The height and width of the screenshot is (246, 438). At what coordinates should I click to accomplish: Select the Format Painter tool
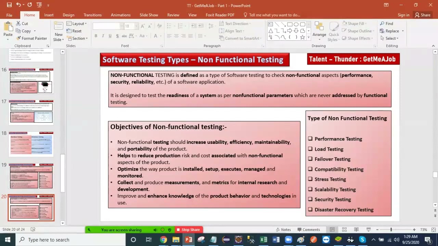click(31, 38)
